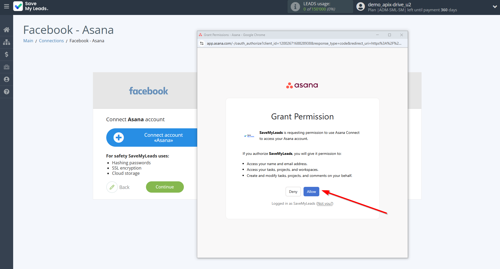Expand the account dropdown chevron
Image resolution: width=500 pixels, height=269 pixels.
click(494, 7)
